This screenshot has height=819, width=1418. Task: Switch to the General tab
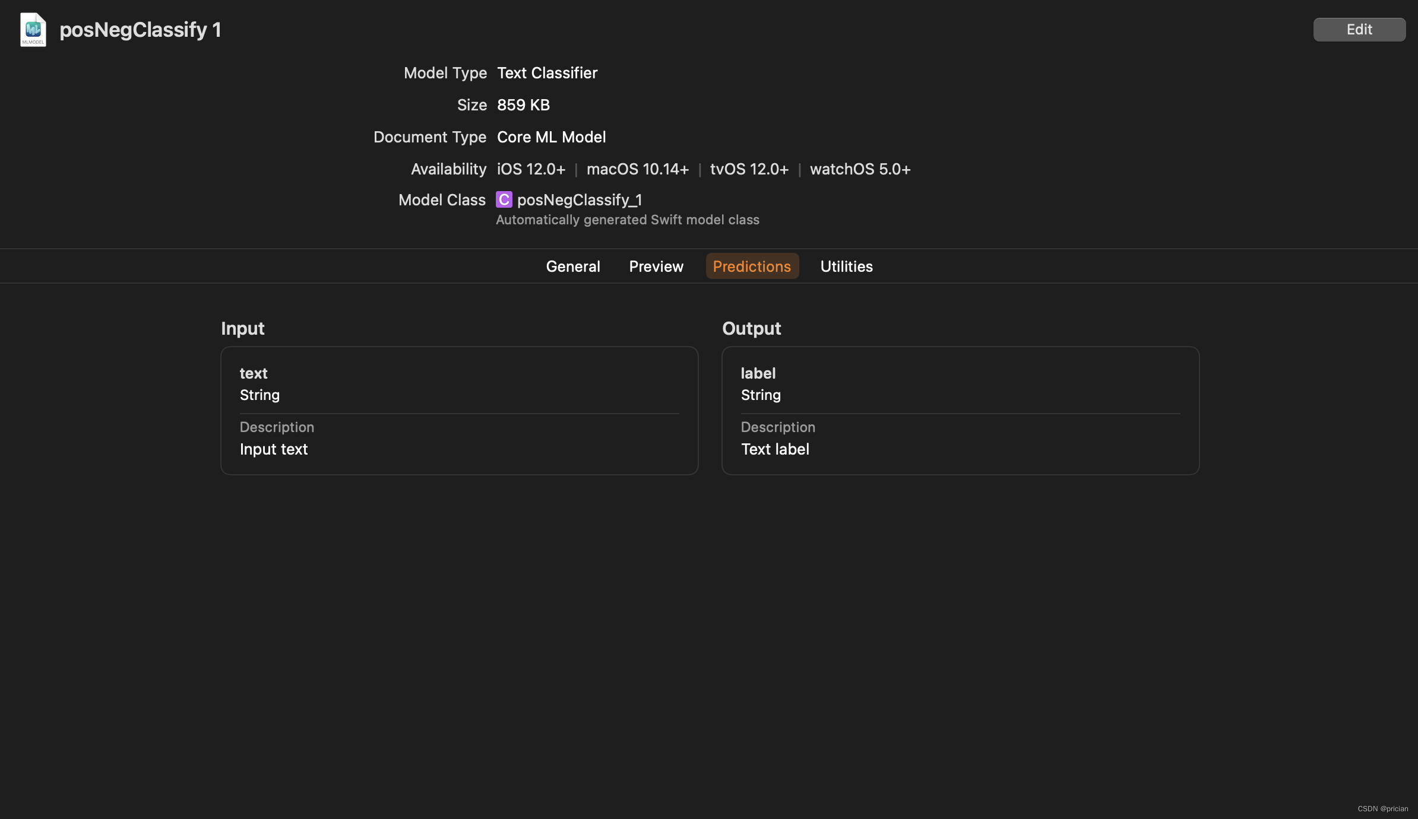[x=572, y=266]
